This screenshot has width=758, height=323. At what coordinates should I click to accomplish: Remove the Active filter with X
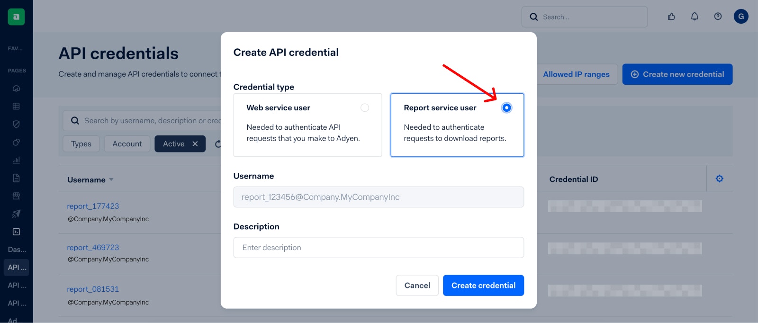pyautogui.click(x=195, y=144)
